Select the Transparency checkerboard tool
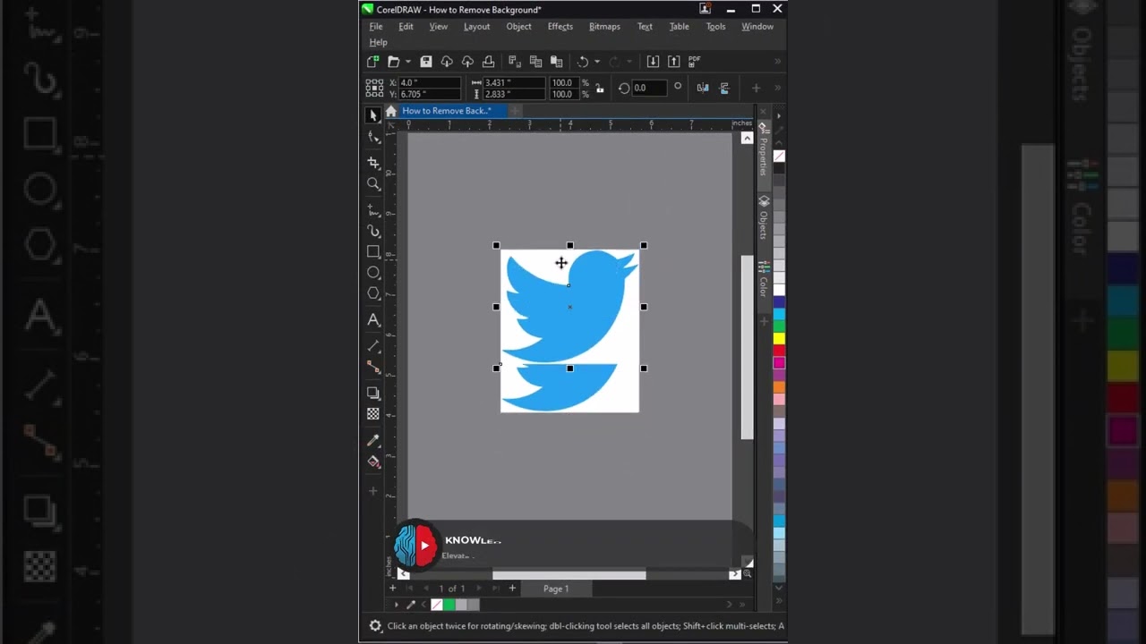Viewport: 1146px width, 644px height. (373, 414)
